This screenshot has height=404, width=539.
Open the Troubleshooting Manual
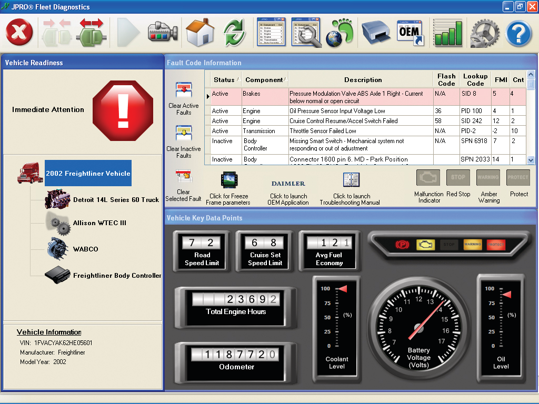tap(352, 180)
